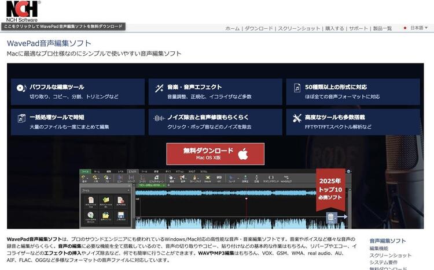Open 編集機能 in the right sidebar
The image size is (434, 270).
pyautogui.click(x=378, y=248)
